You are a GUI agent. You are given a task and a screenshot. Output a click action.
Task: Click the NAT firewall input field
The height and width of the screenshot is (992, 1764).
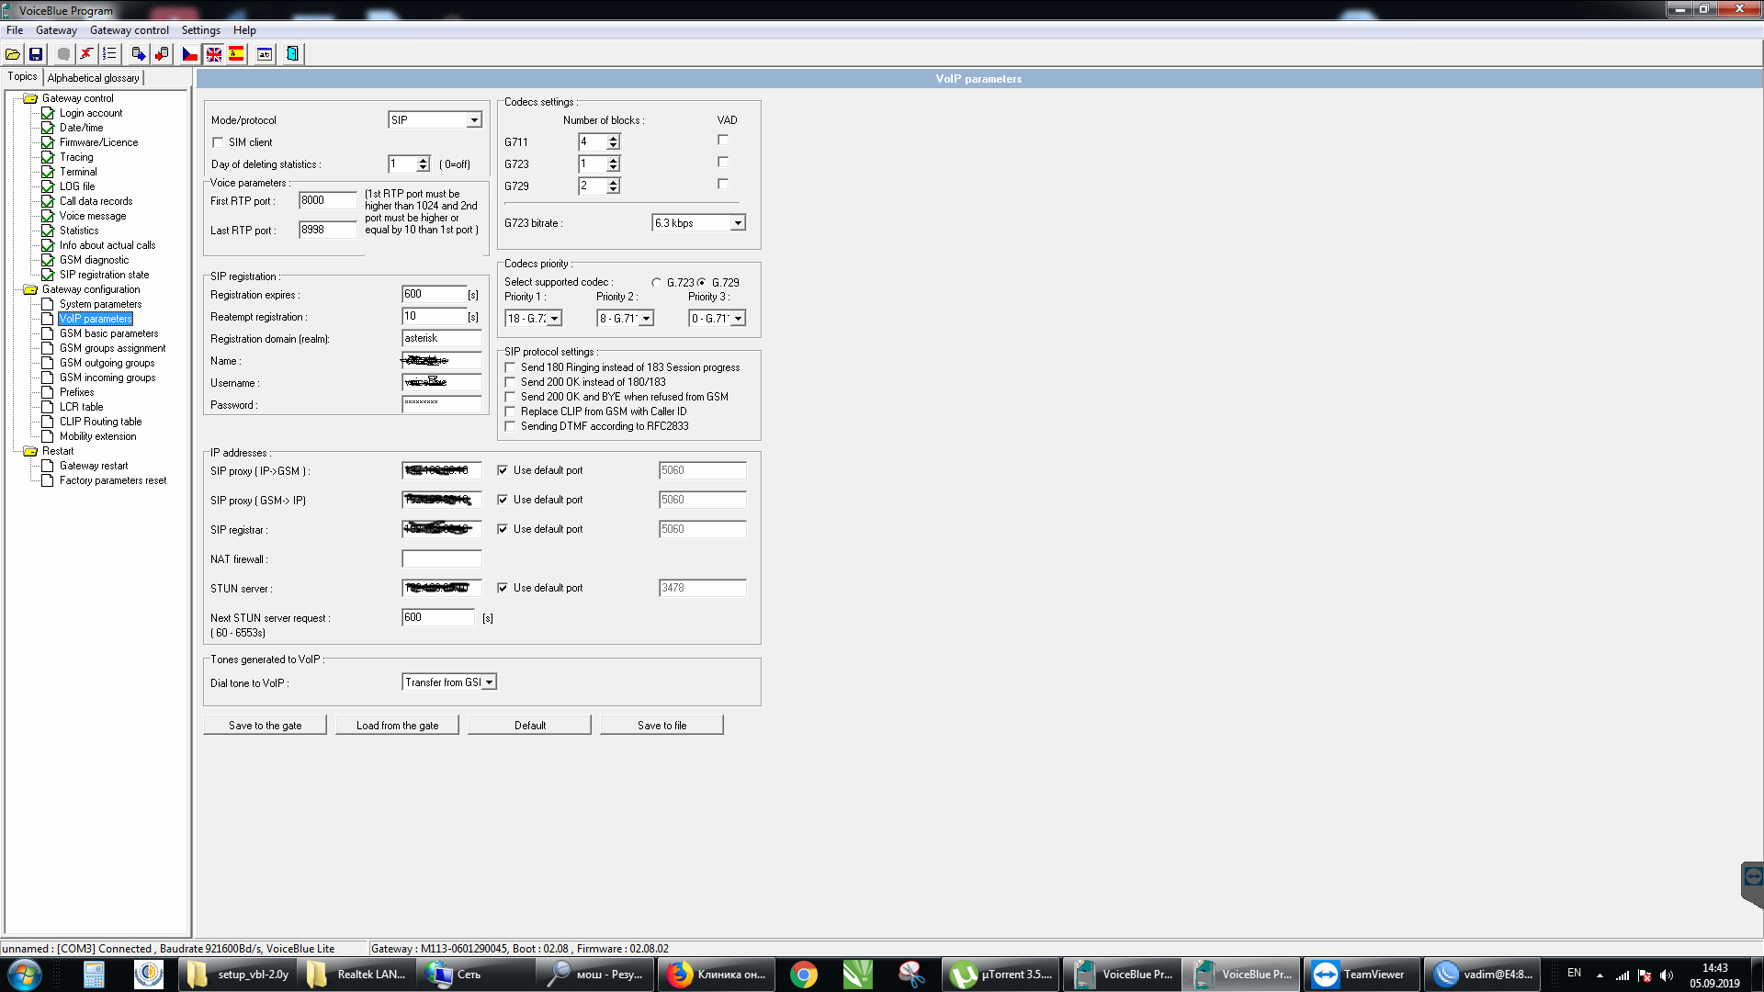click(442, 558)
